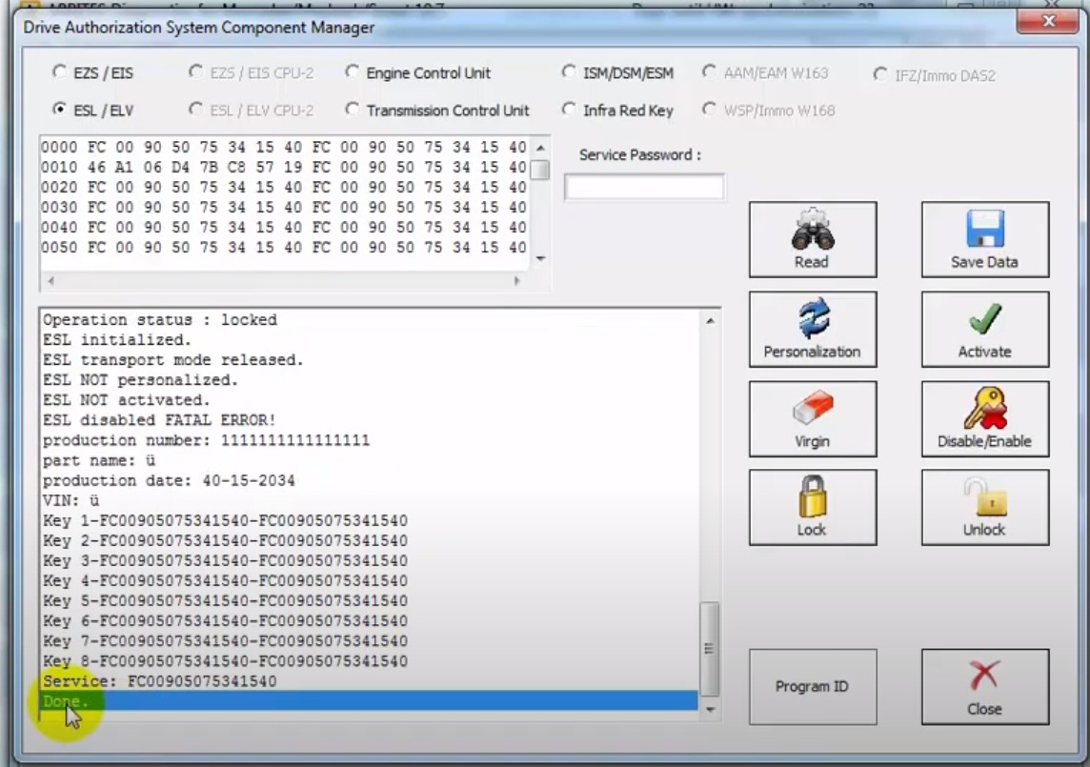Screen dimensions: 1090x767
Task: Click the Virgin eraser button
Action: 812,418
